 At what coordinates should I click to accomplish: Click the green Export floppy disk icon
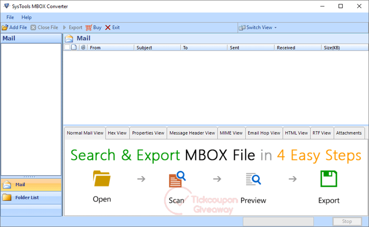[x=329, y=179]
